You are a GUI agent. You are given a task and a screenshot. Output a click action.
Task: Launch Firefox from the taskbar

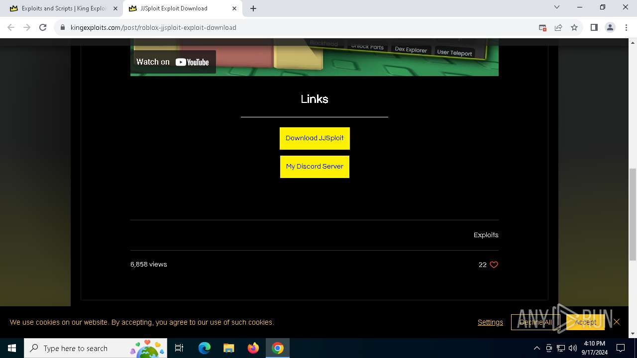(x=253, y=348)
